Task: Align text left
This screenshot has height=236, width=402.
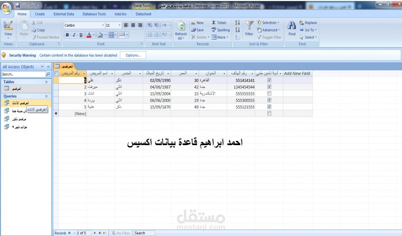Action: [x=126, y=25]
